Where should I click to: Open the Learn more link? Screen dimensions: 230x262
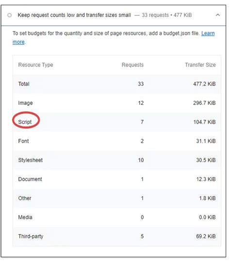208,33
